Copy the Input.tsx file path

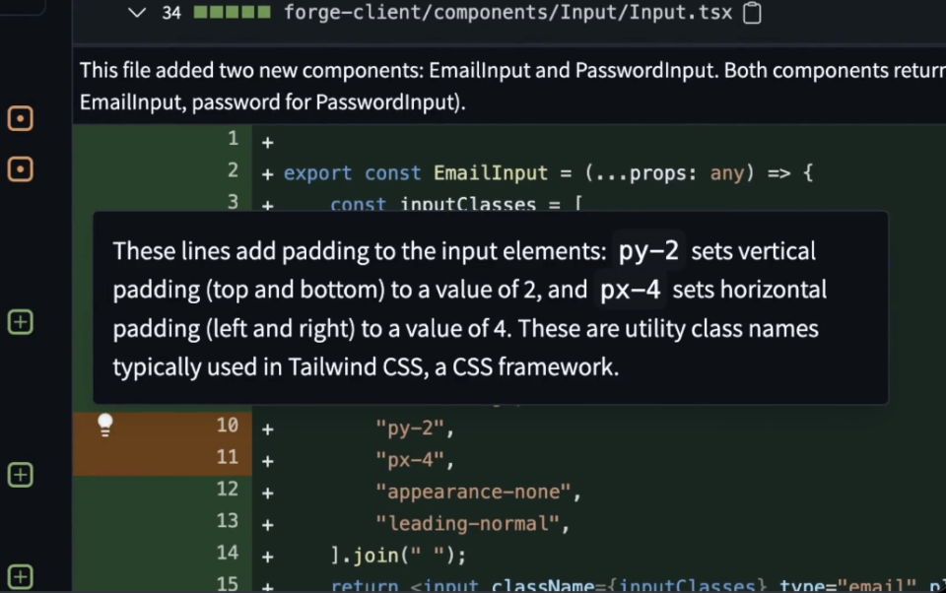click(x=752, y=13)
